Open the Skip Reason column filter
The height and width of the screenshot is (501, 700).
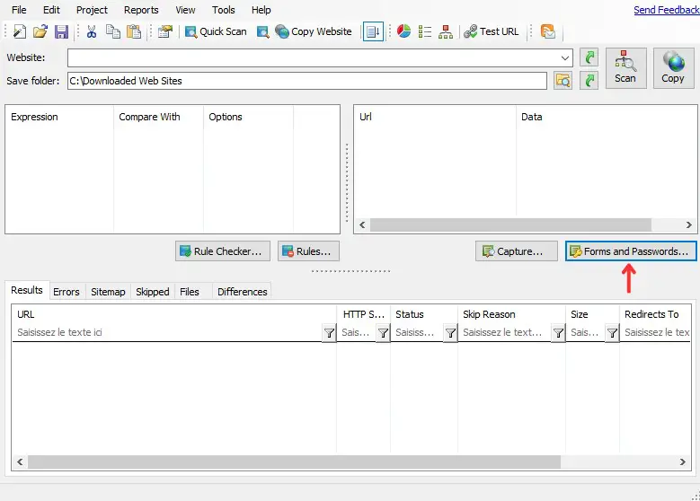click(558, 333)
